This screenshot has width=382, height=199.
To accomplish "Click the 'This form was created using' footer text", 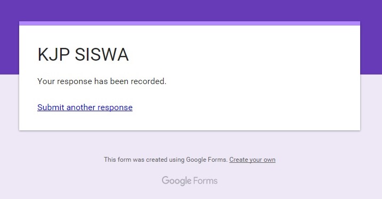I will (x=144, y=160).
